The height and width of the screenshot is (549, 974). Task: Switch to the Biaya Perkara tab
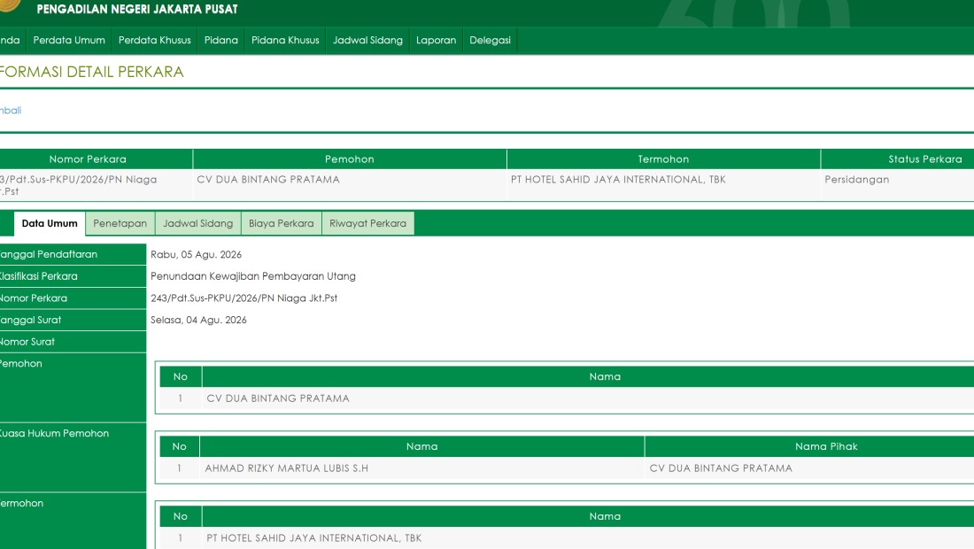[282, 223]
